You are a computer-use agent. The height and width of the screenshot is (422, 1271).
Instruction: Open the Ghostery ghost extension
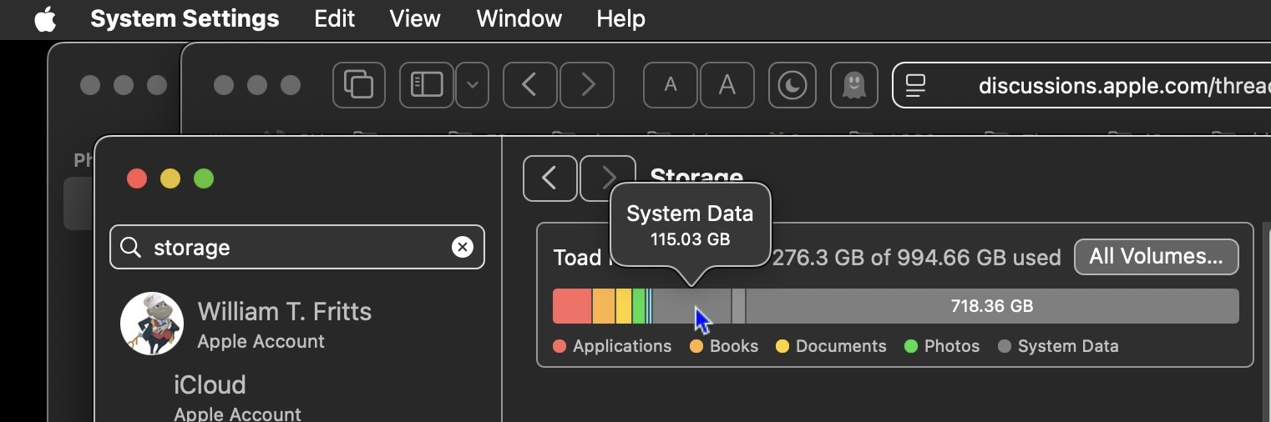pos(853,85)
